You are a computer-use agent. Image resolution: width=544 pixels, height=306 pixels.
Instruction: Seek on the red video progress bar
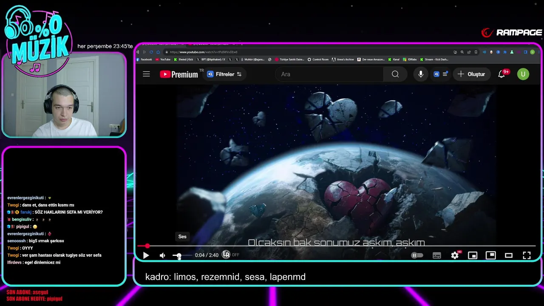(x=336, y=246)
